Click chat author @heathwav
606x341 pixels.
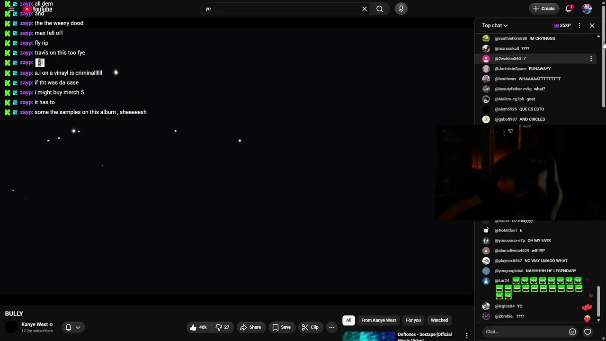click(506, 79)
